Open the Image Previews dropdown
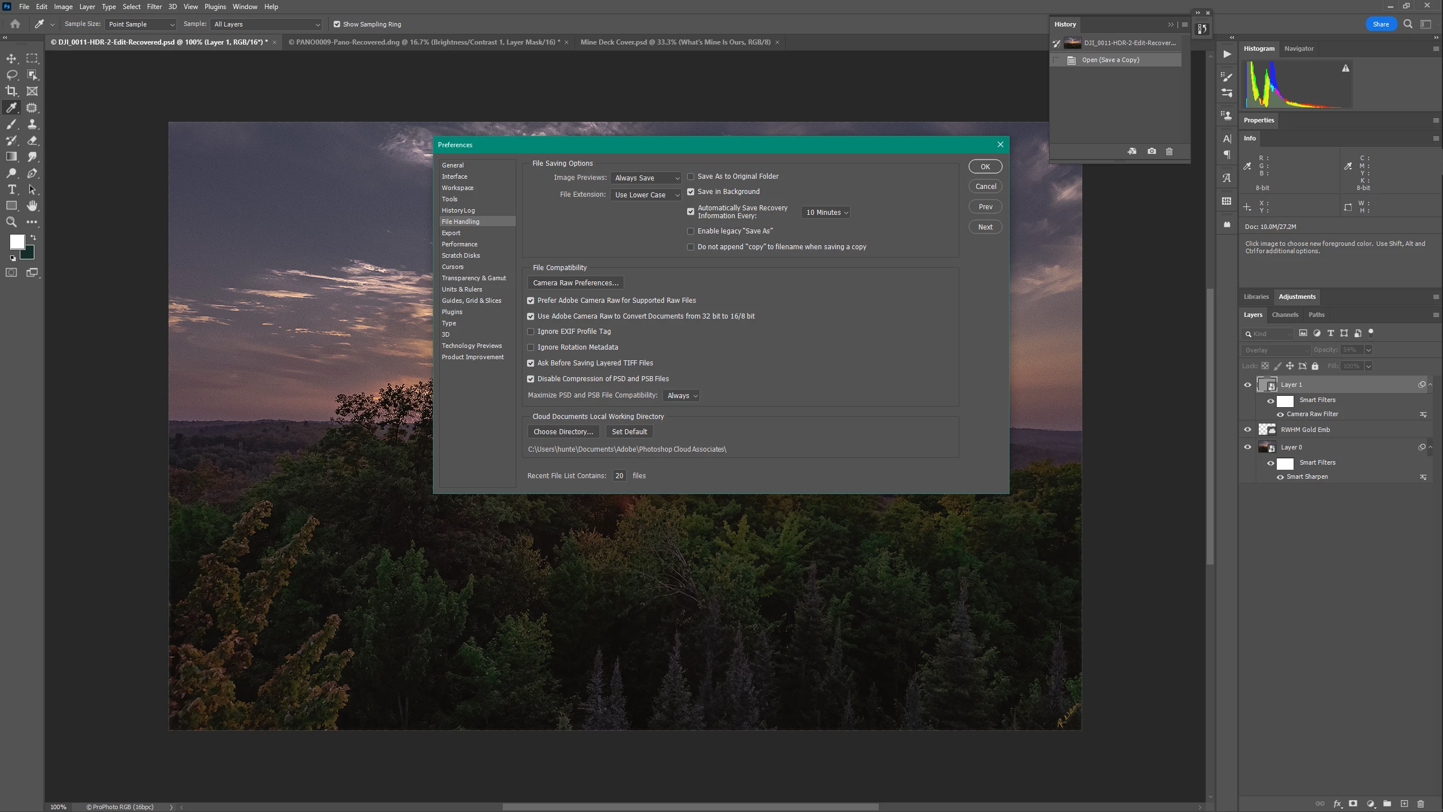 [646, 178]
